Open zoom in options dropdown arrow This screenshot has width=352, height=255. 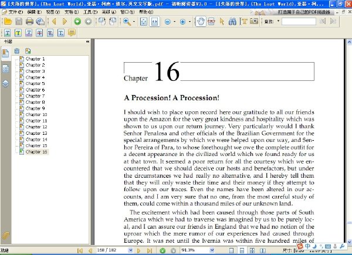pos(189,22)
